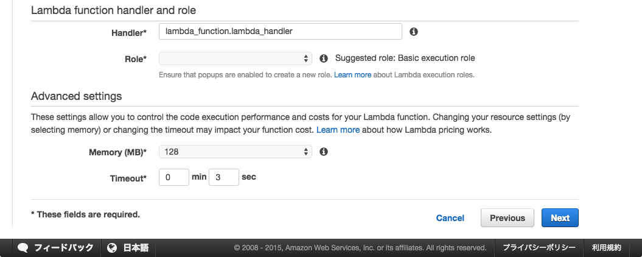
Task: Open Learn more about Lambda pricing
Action: click(x=338, y=130)
